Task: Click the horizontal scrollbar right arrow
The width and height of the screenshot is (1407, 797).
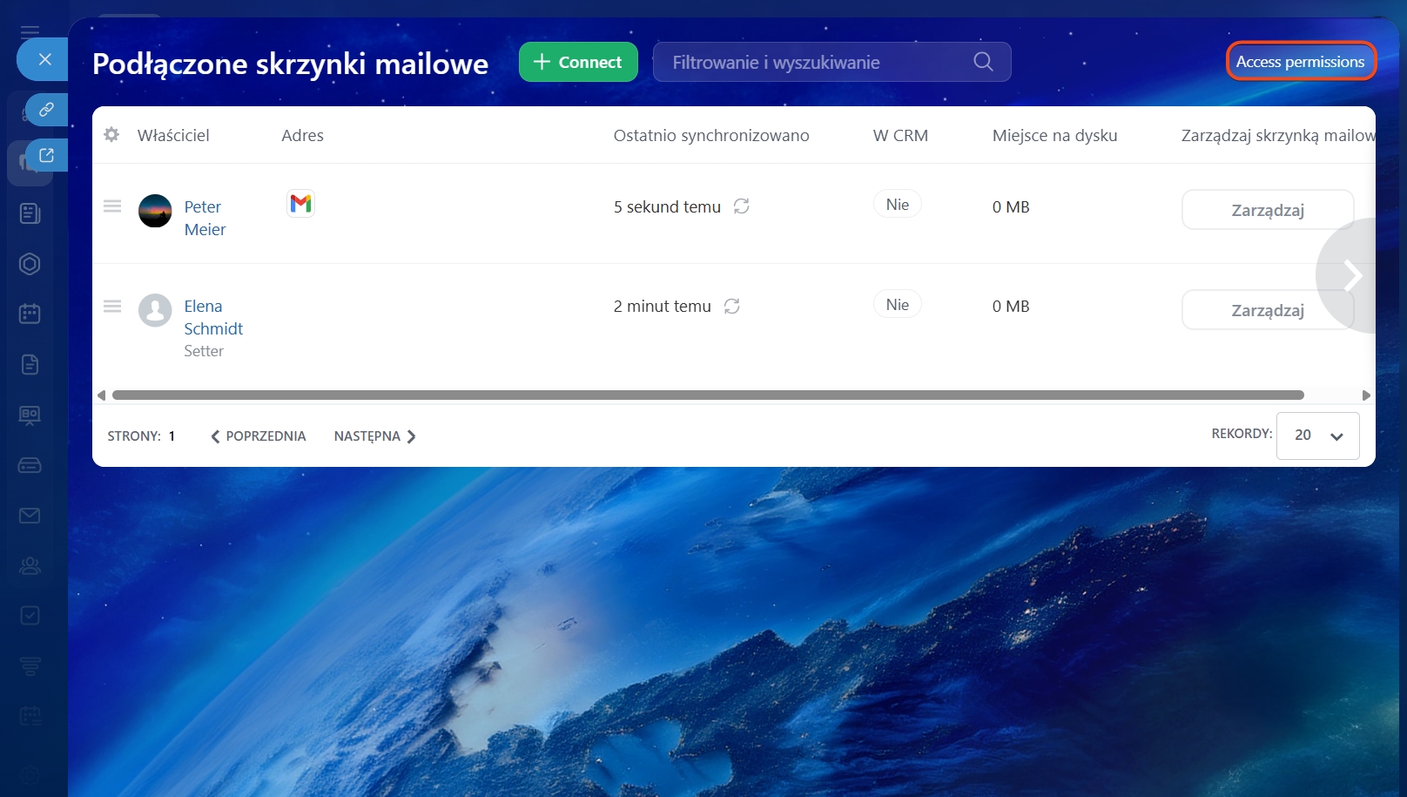Action: (1366, 395)
